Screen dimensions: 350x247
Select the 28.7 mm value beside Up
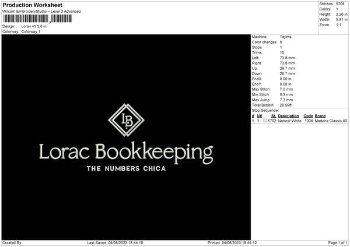[287, 68]
